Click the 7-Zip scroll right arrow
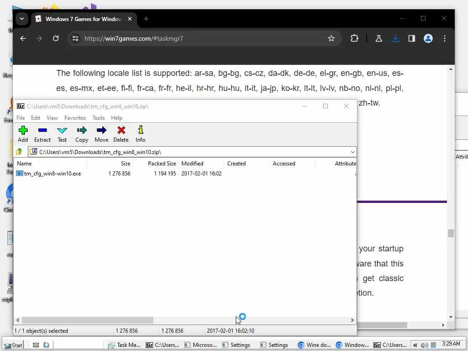 click(352, 320)
